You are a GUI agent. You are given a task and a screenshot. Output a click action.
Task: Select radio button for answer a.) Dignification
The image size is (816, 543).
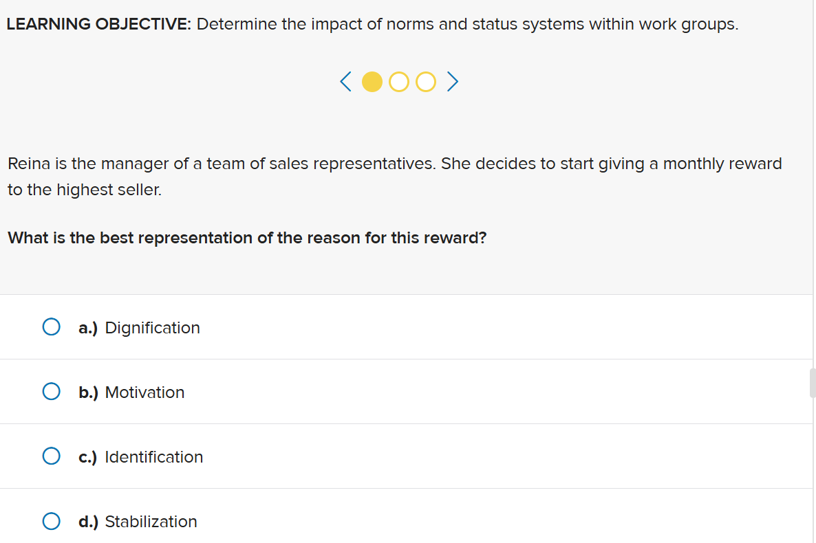point(51,326)
